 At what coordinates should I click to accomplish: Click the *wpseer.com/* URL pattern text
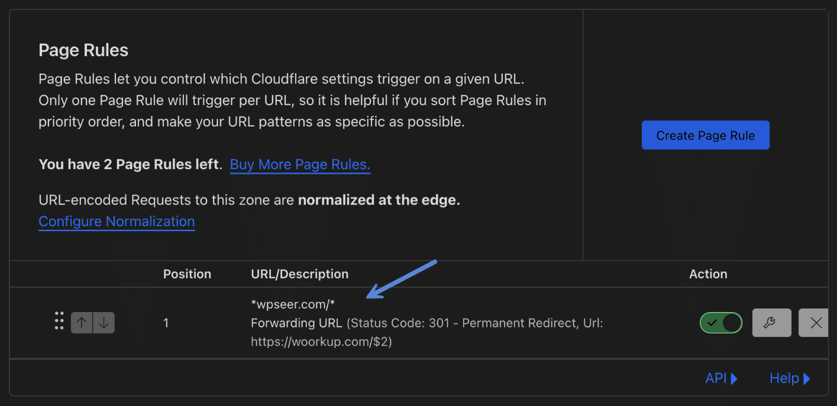[x=293, y=304]
